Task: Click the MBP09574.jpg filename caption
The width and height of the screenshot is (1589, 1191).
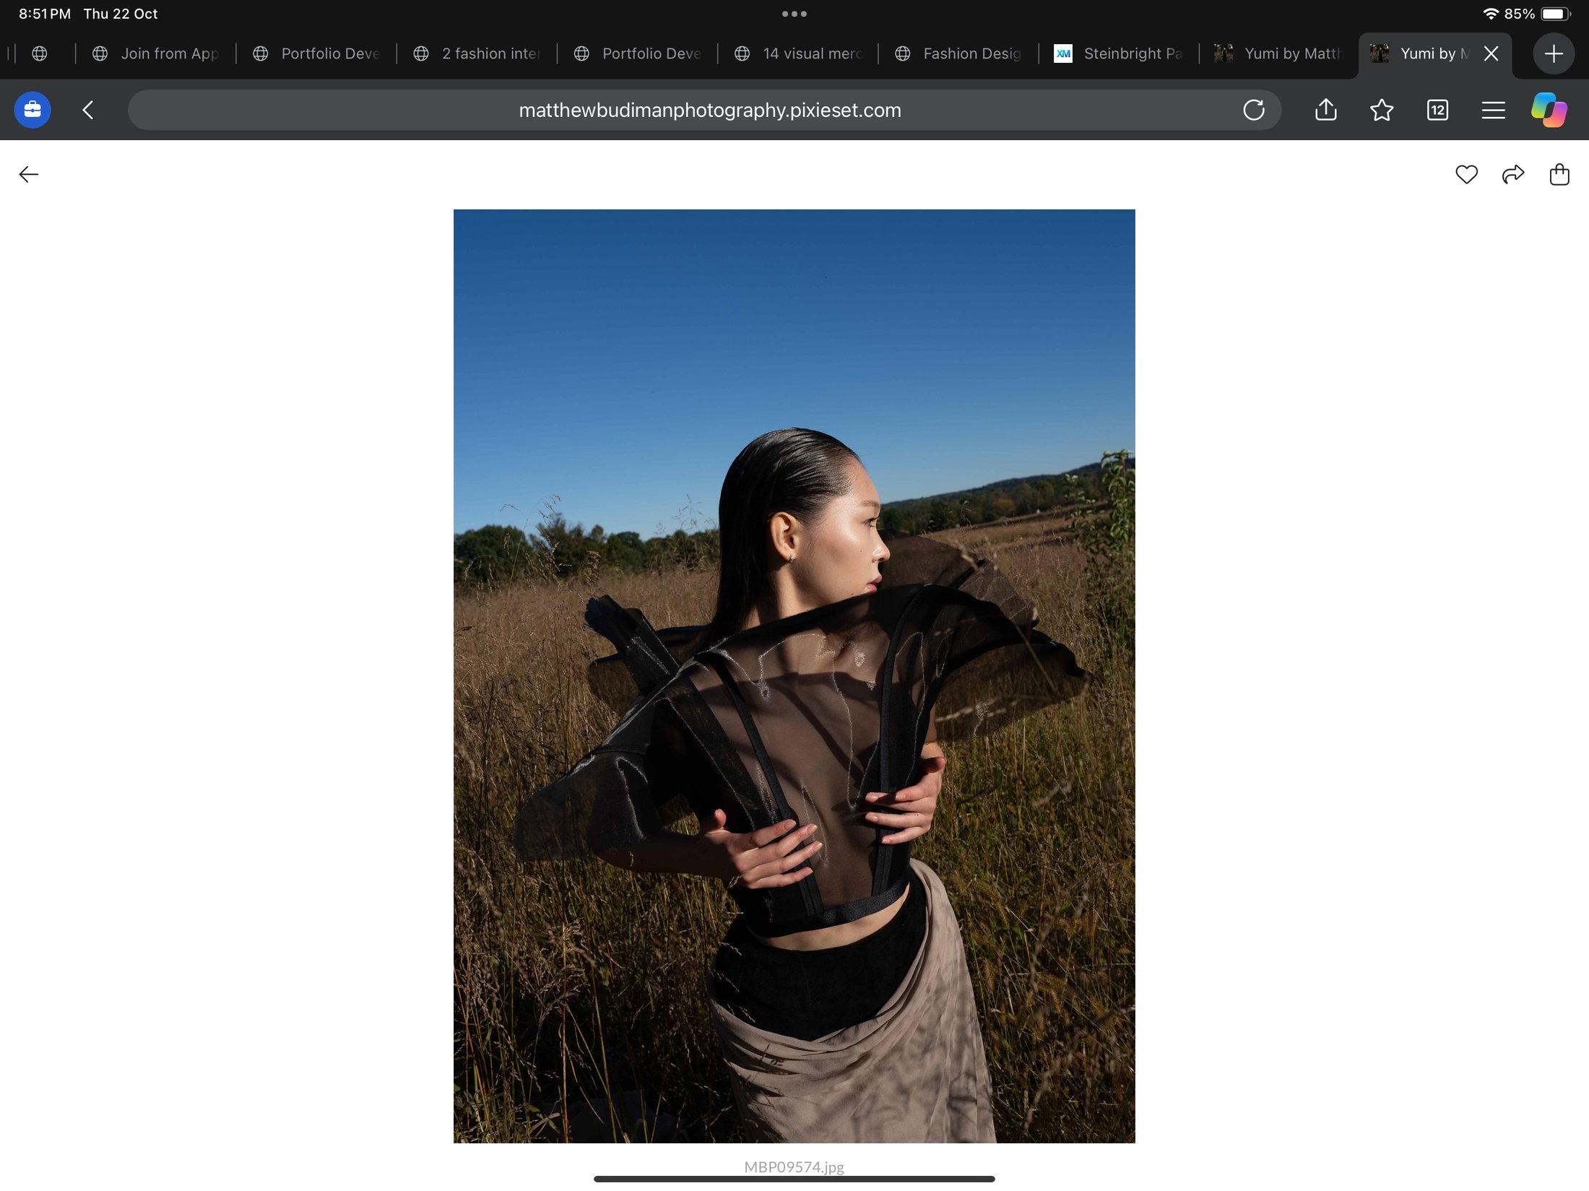Action: [x=794, y=1166]
